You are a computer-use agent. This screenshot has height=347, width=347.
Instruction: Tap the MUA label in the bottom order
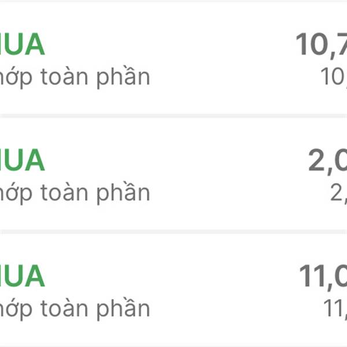pyautogui.click(x=22, y=276)
